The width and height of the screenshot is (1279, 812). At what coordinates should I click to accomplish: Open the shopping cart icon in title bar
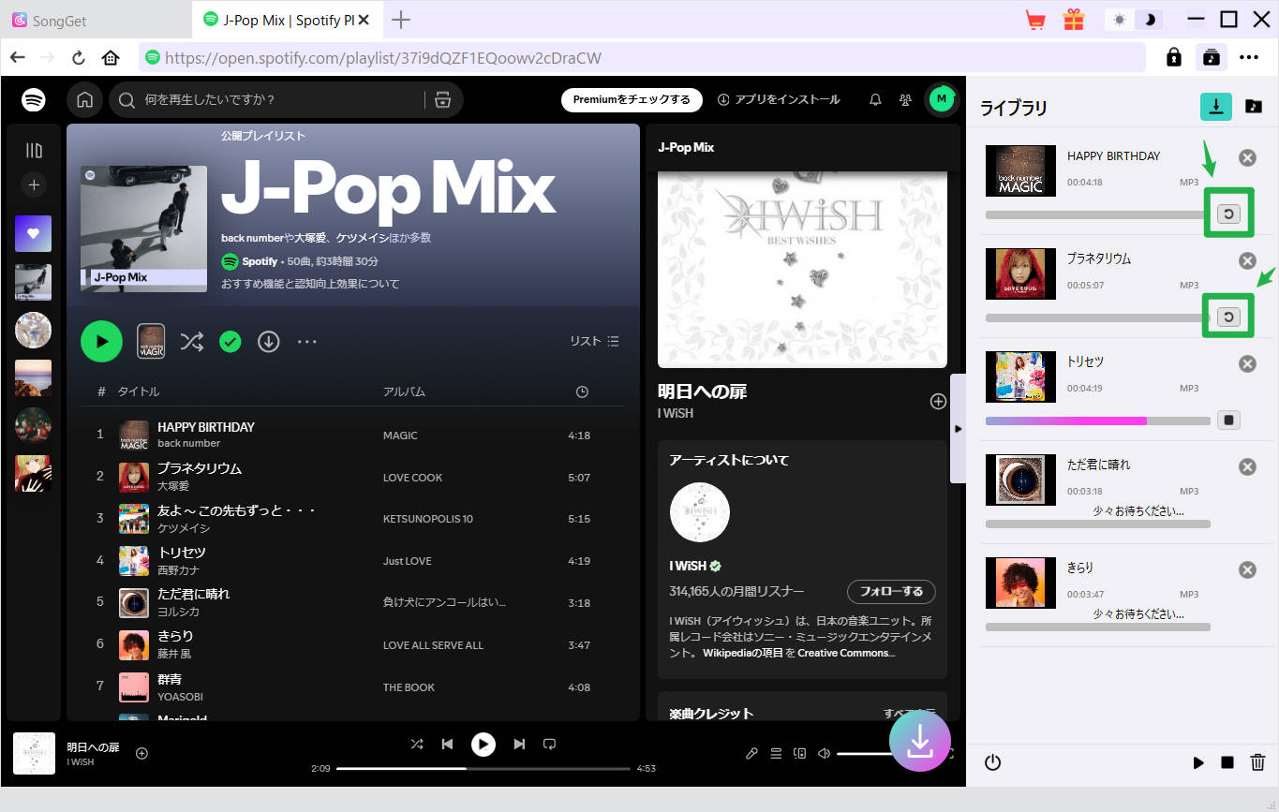[x=1035, y=20]
